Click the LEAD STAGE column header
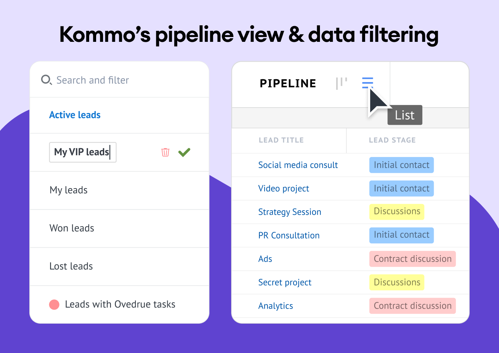The image size is (499, 353). tap(392, 140)
